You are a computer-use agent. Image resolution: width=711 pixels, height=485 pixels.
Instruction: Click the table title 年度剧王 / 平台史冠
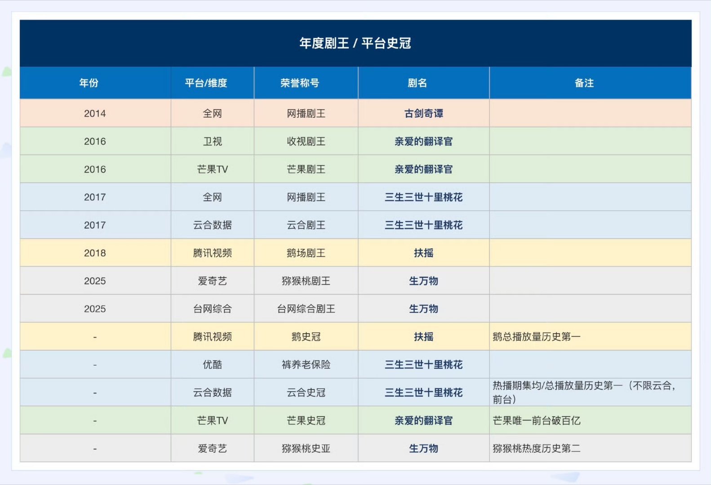click(355, 43)
